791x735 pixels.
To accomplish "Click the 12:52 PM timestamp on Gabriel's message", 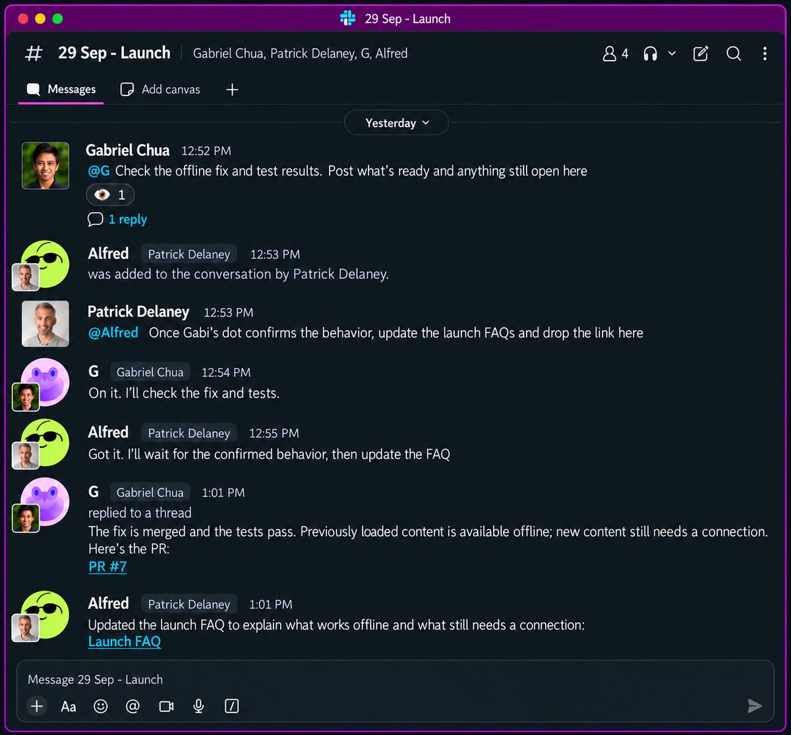I will tap(206, 151).
